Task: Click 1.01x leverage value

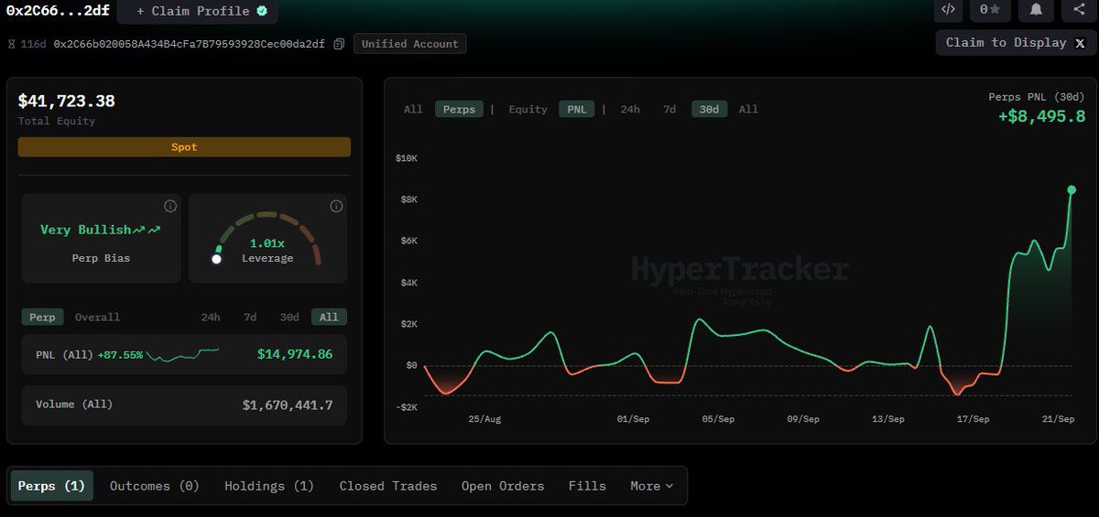Action: point(267,243)
